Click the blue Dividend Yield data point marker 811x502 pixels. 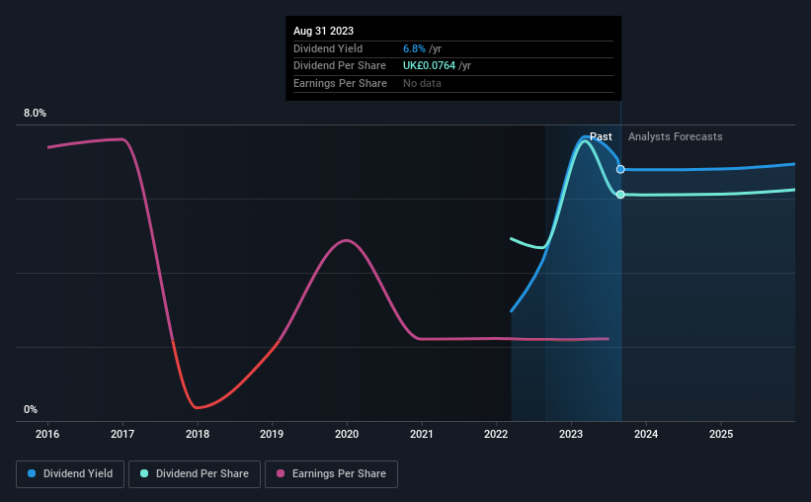pyautogui.click(x=620, y=169)
